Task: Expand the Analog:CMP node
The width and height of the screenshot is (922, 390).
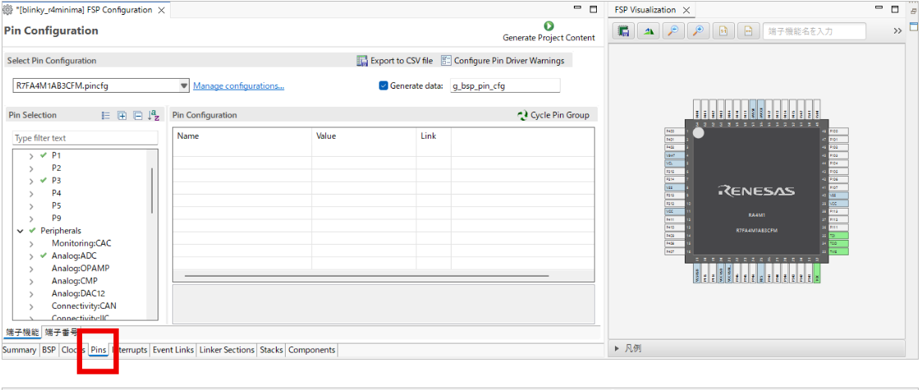Action: click(31, 281)
